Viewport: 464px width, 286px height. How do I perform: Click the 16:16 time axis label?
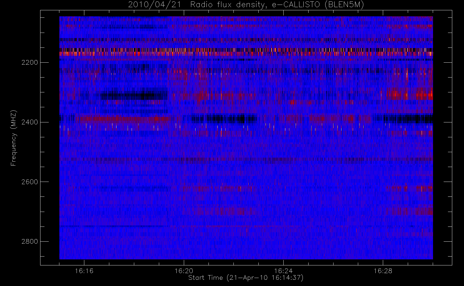84,271
